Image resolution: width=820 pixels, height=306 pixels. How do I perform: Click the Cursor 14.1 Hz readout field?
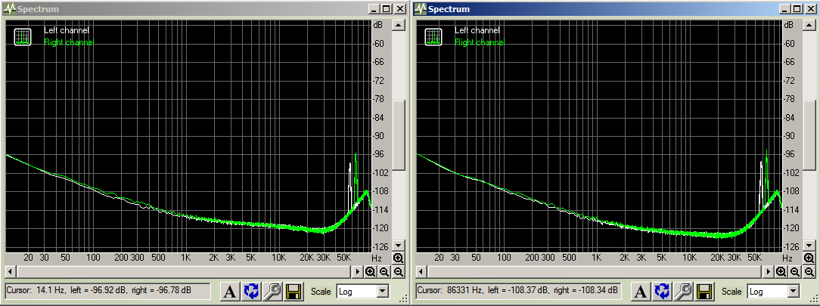(x=107, y=290)
